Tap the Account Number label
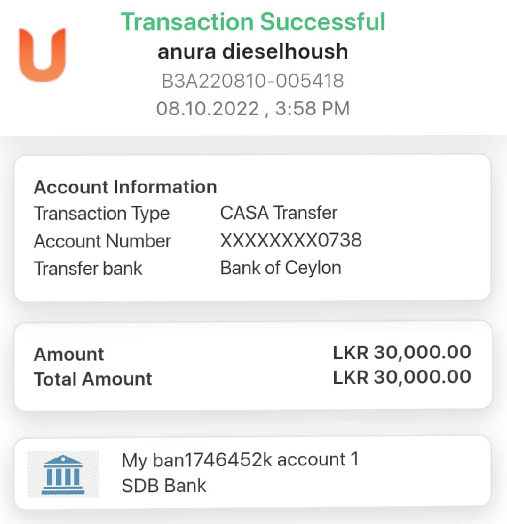This screenshot has width=507, height=524. tap(102, 241)
